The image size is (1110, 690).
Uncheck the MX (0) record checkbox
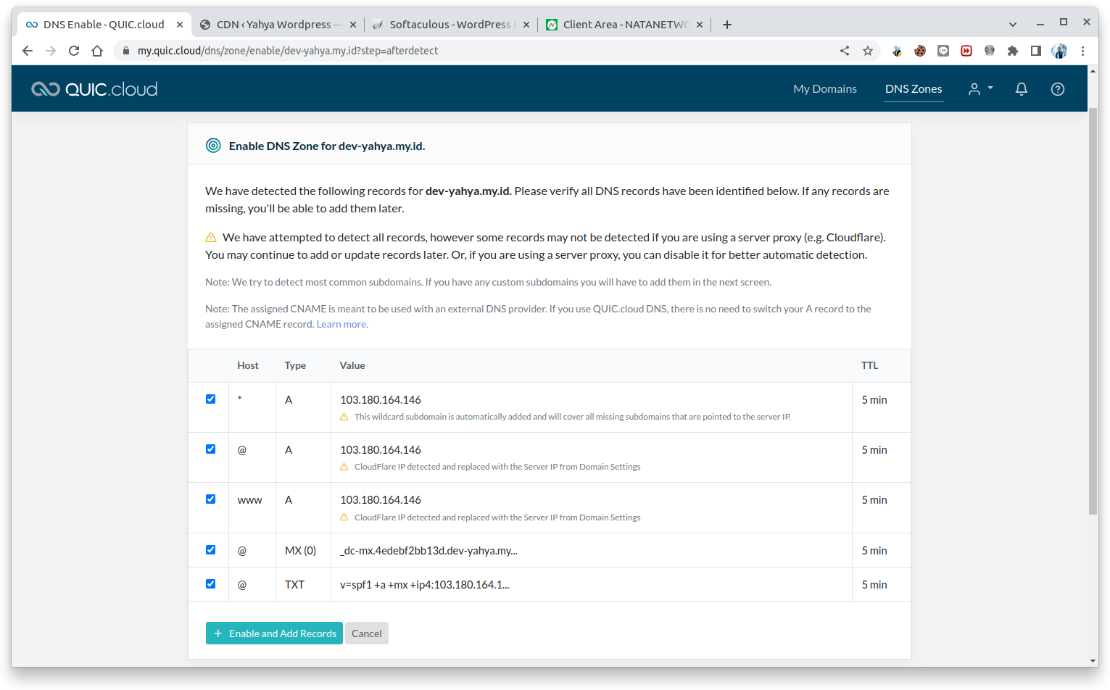pos(210,549)
